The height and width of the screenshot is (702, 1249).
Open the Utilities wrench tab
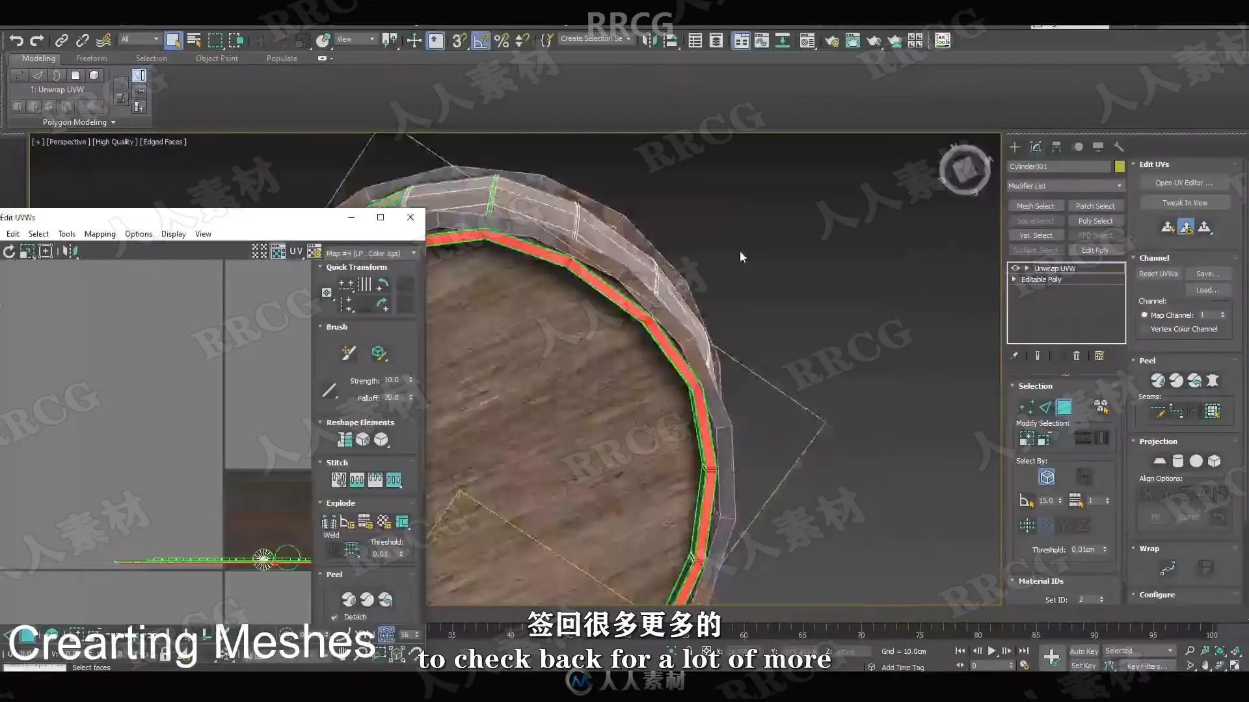pos(1119,147)
